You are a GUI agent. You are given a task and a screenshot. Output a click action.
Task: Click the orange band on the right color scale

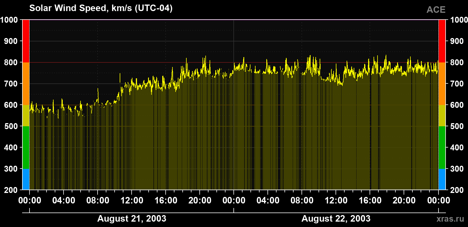[x=442, y=84]
